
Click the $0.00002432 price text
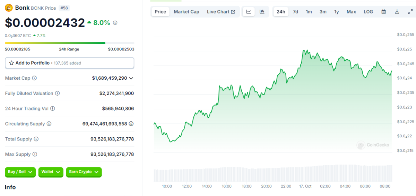point(45,23)
